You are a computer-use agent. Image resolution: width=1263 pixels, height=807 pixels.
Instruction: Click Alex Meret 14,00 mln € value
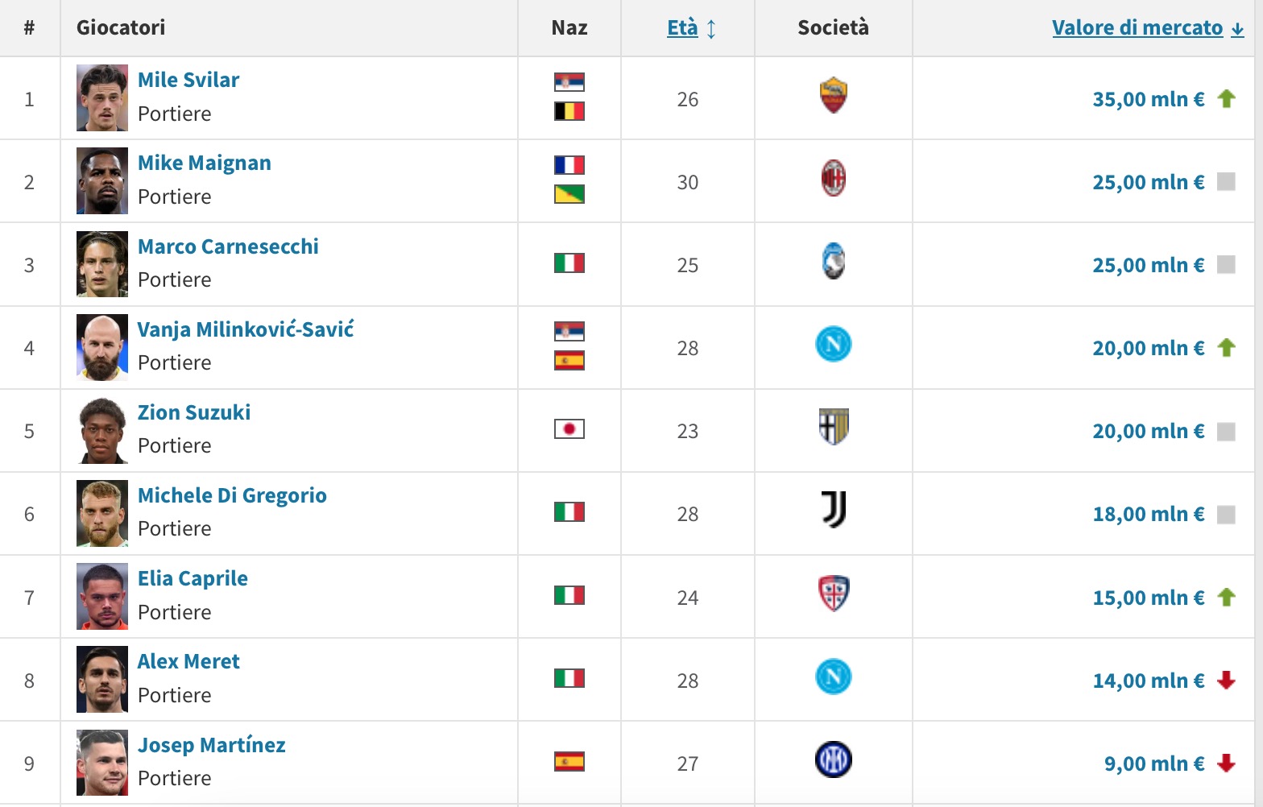(x=1148, y=681)
